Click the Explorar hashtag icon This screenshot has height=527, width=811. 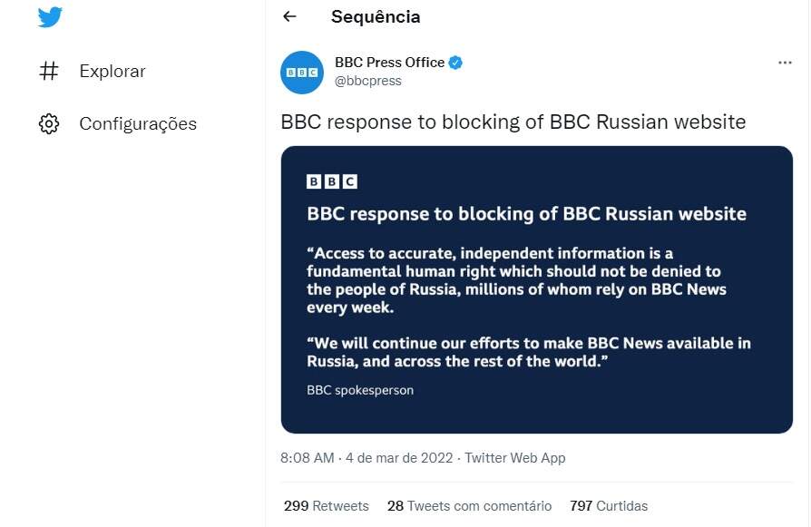pyautogui.click(x=49, y=71)
